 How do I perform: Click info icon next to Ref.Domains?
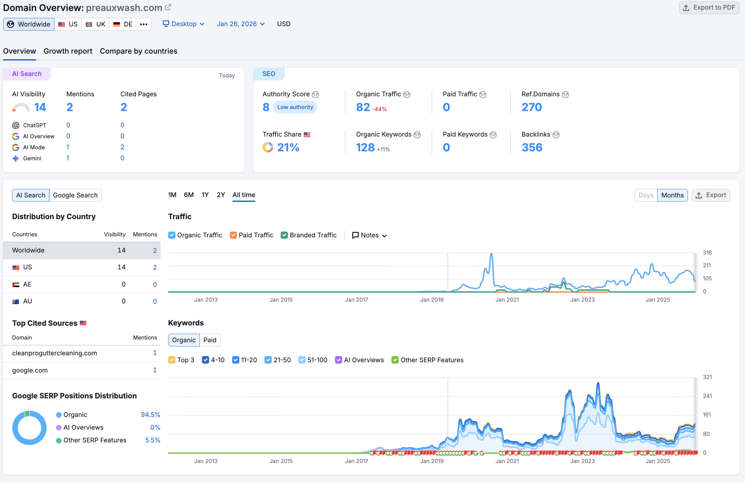[565, 94]
